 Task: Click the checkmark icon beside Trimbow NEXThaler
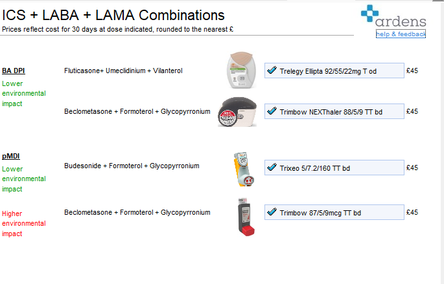pyautogui.click(x=272, y=111)
